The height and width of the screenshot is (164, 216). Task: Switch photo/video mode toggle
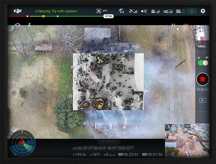point(203,63)
